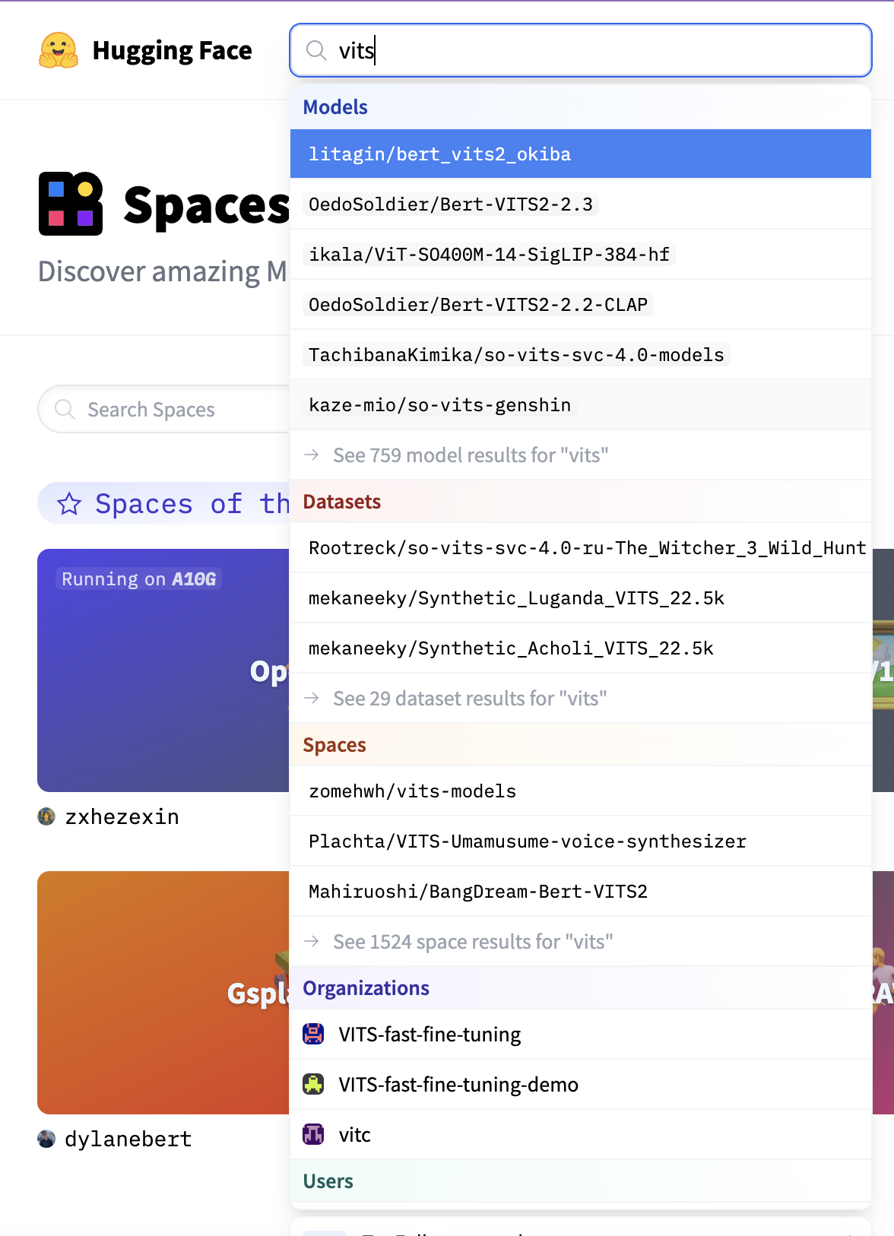Open mekaneeky/Synthetic_Acholi_VITS_22.5k dataset
This screenshot has width=894, height=1236.
pyautogui.click(x=580, y=648)
